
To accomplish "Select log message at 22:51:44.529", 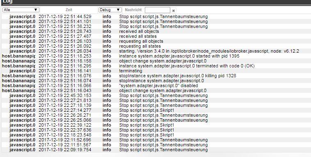I will (x=163, y=16).
